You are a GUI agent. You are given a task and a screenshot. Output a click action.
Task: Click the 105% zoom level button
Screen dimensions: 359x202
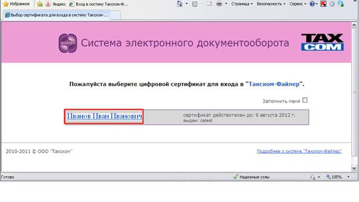pyautogui.click(x=334, y=177)
